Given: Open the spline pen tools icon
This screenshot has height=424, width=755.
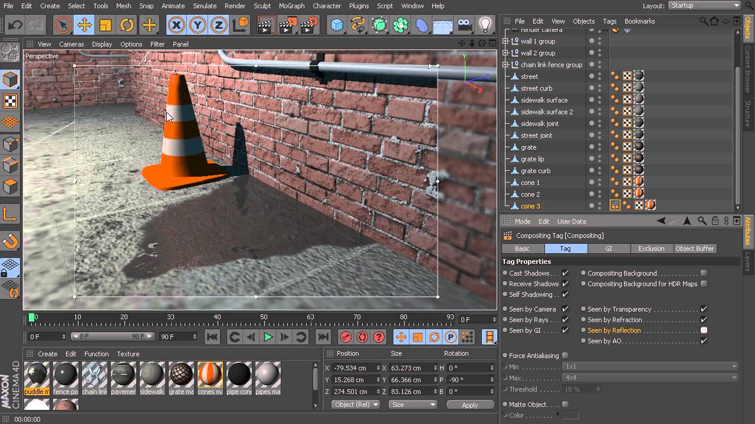Looking at the screenshot, I should click(358, 25).
